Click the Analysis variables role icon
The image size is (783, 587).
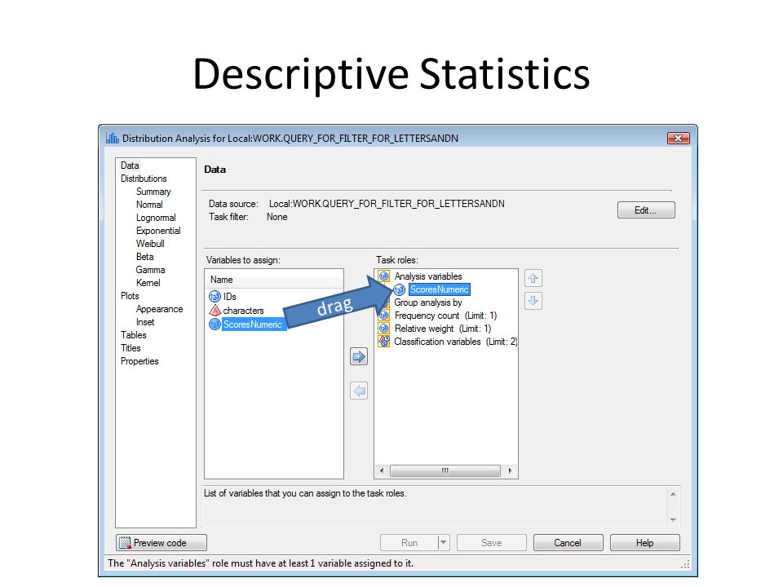[x=383, y=276]
